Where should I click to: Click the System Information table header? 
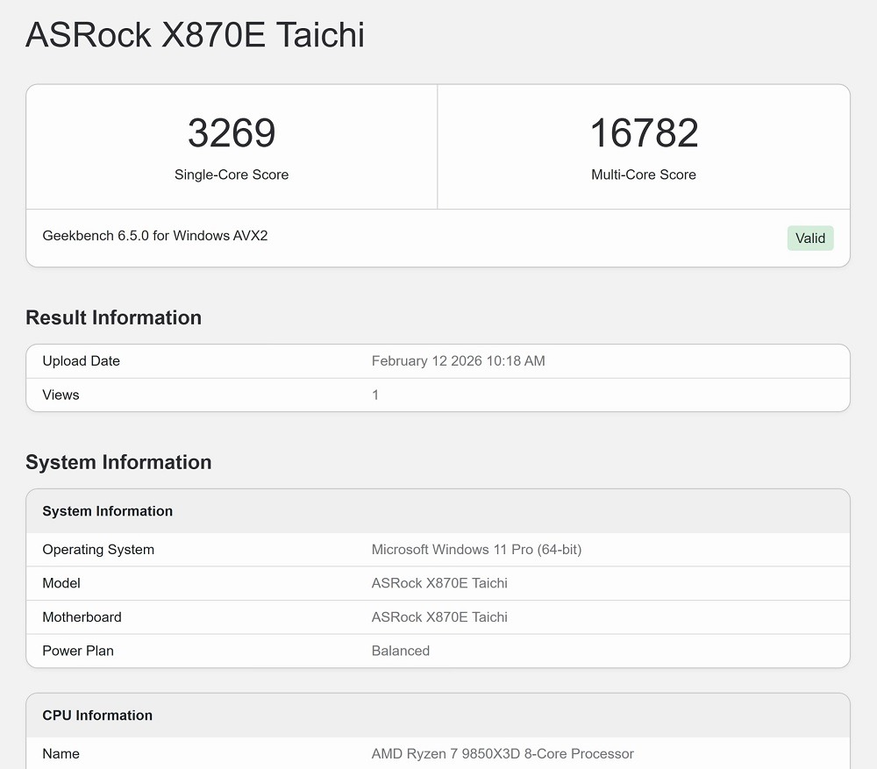(x=108, y=511)
